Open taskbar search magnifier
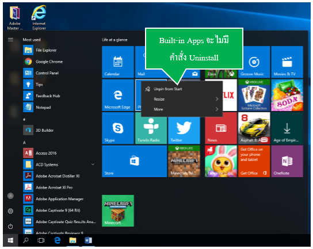 (26, 240)
